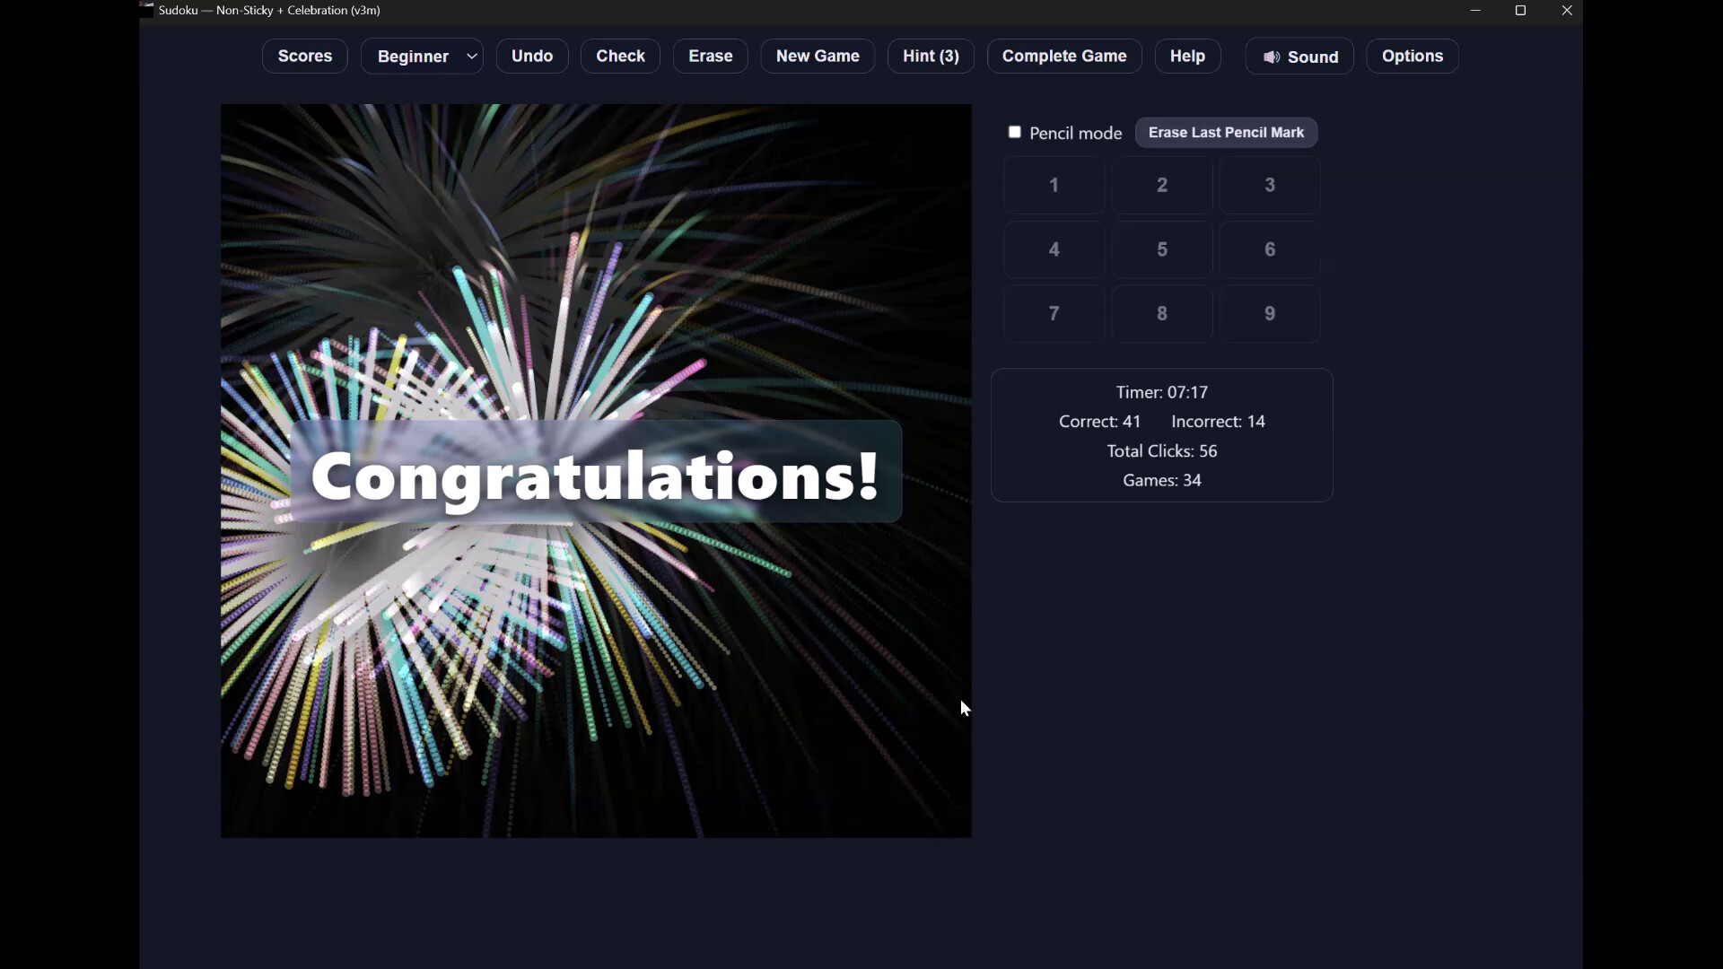Open the Options menu

pyautogui.click(x=1412, y=56)
